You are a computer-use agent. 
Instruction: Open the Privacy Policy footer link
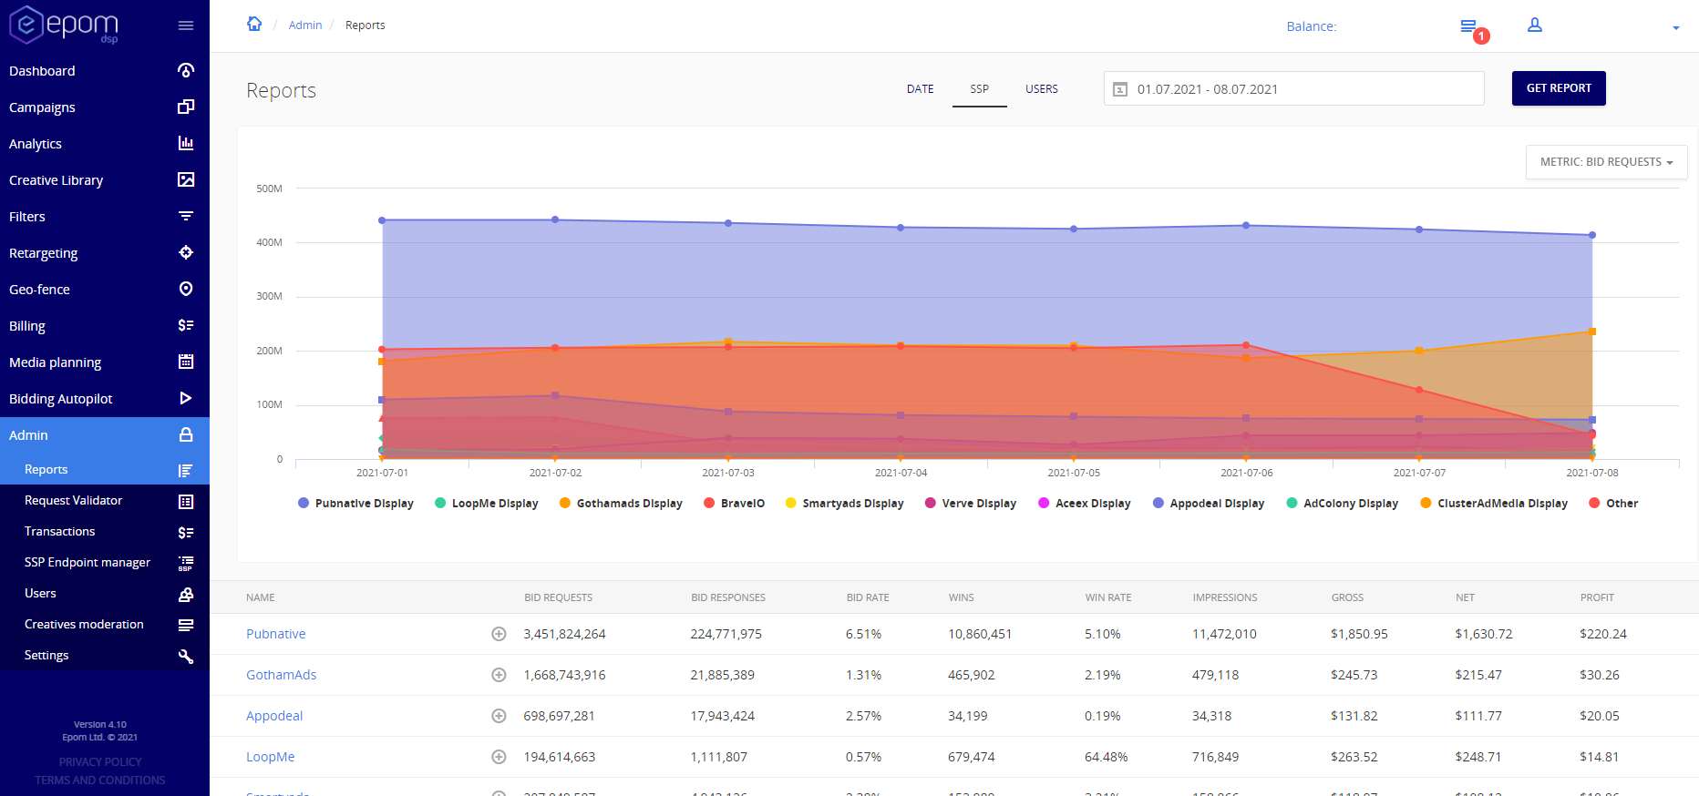point(100,762)
